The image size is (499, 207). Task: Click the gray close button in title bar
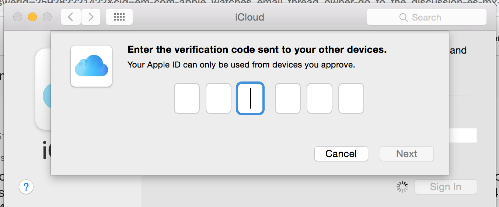point(18,17)
